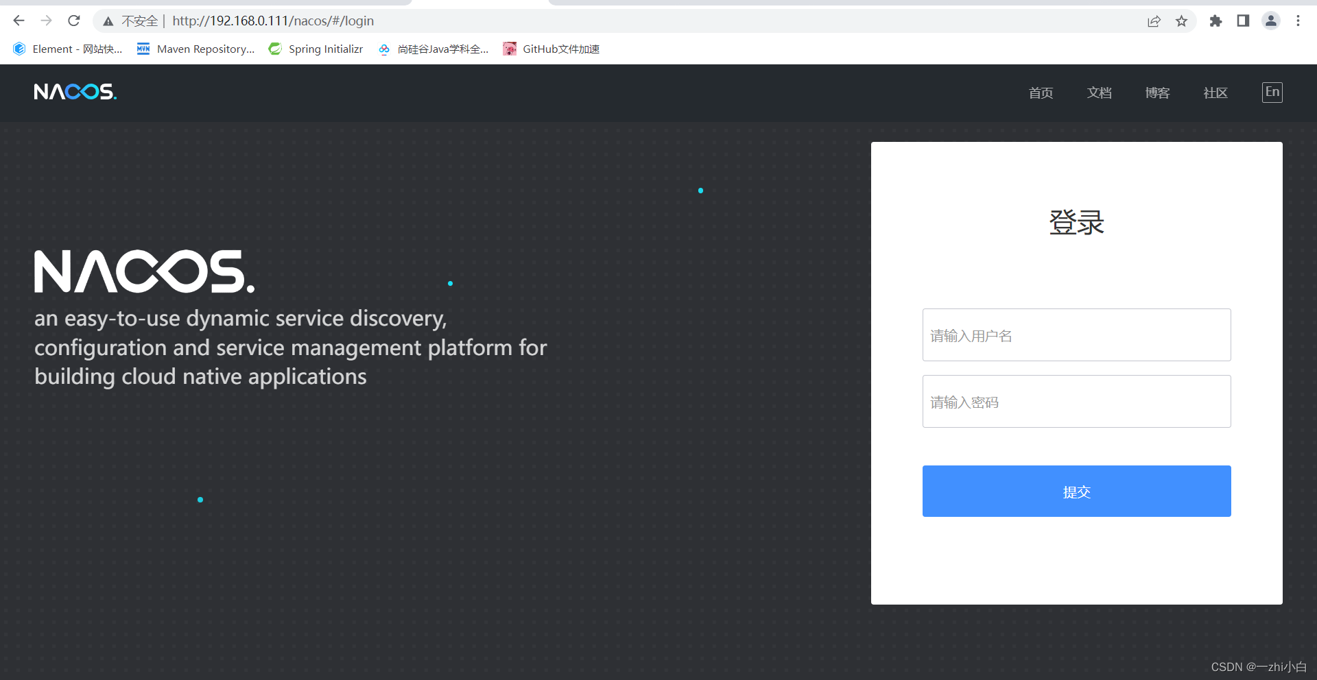This screenshot has height=680, width=1317.
Task: Click the Nacos logo in the navigation bar
Action: pos(75,92)
